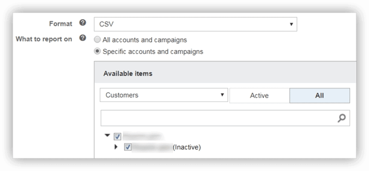Screen dimensions: 369x171
Task: Open the CSV format dropdown
Action: 195,24
